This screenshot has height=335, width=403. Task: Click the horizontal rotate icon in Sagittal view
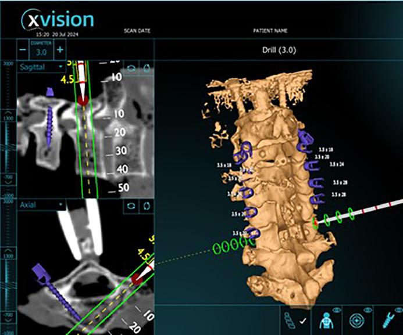click(x=131, y=69)
